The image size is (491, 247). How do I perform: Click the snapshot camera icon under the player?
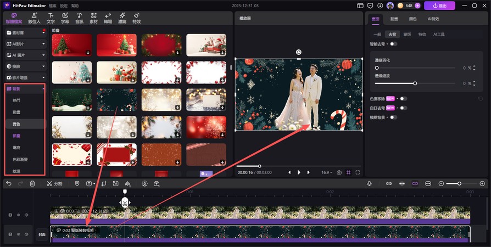339,172
